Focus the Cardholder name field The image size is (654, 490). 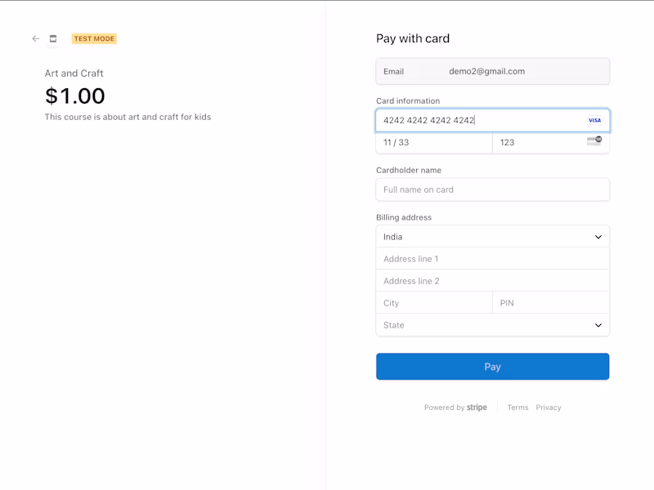click(492, 189)
